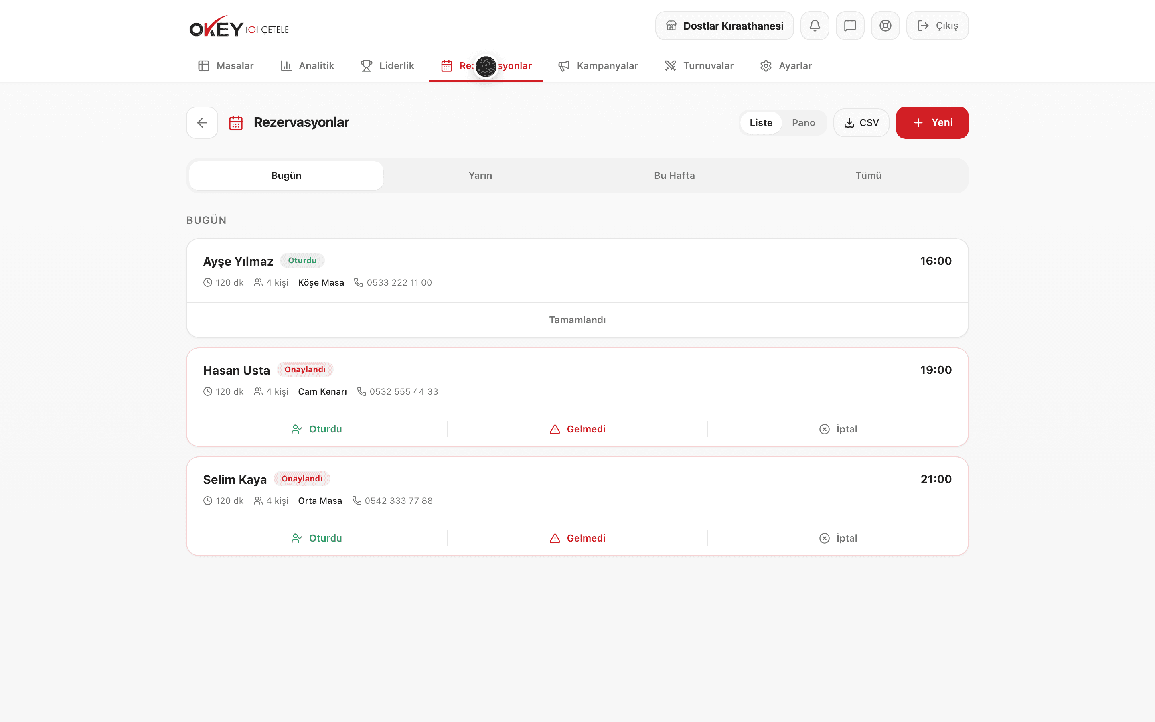Go back using the arrow button

tap(202, 123)
